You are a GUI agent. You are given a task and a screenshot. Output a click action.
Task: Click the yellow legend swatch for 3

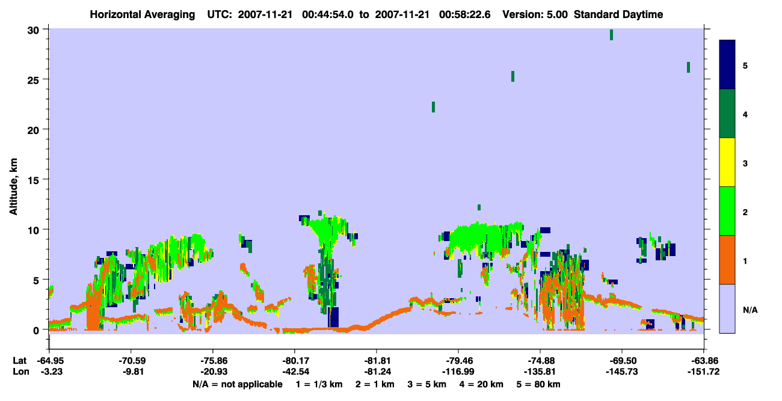pyautogui.click(x=727, y=162)
